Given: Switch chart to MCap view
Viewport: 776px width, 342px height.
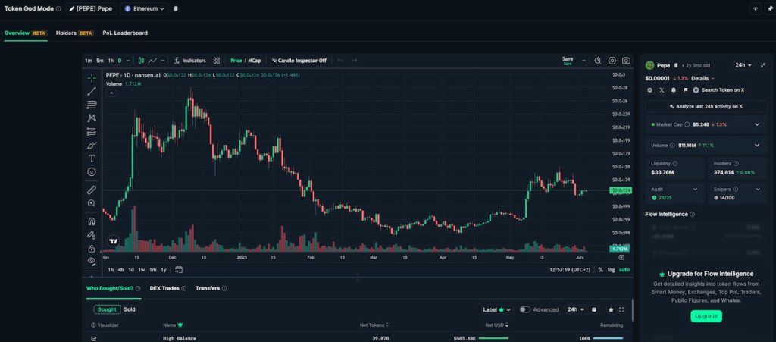Looking at the screenshot, I should tap(255, 61).
